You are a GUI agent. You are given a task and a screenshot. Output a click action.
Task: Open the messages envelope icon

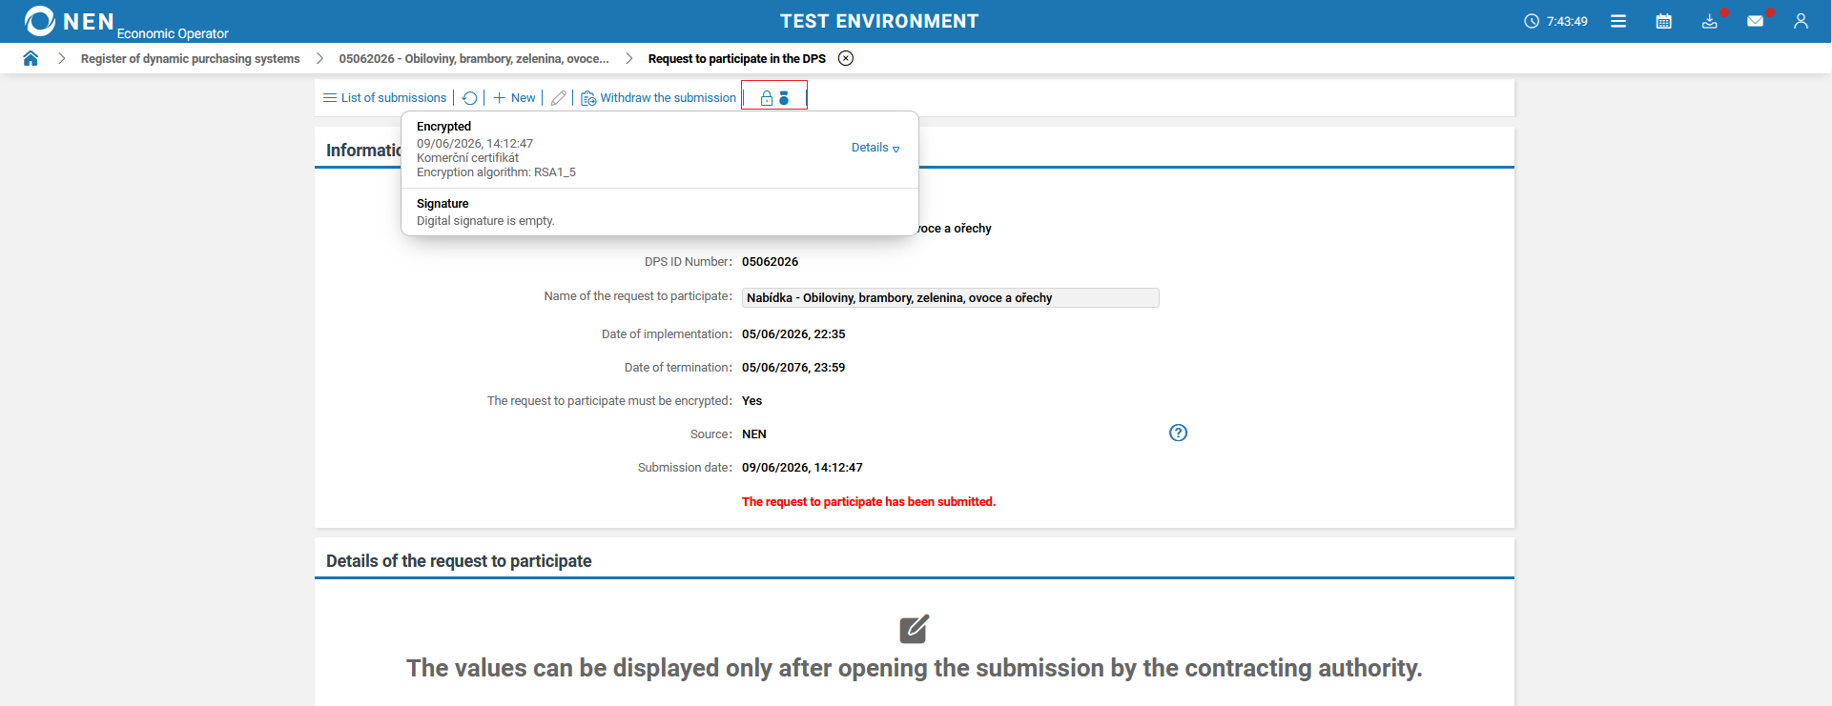coord(1756,21)
